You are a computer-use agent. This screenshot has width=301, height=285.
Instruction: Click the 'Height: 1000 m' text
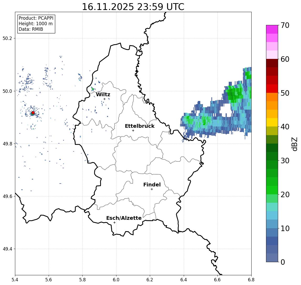point(35,24)
